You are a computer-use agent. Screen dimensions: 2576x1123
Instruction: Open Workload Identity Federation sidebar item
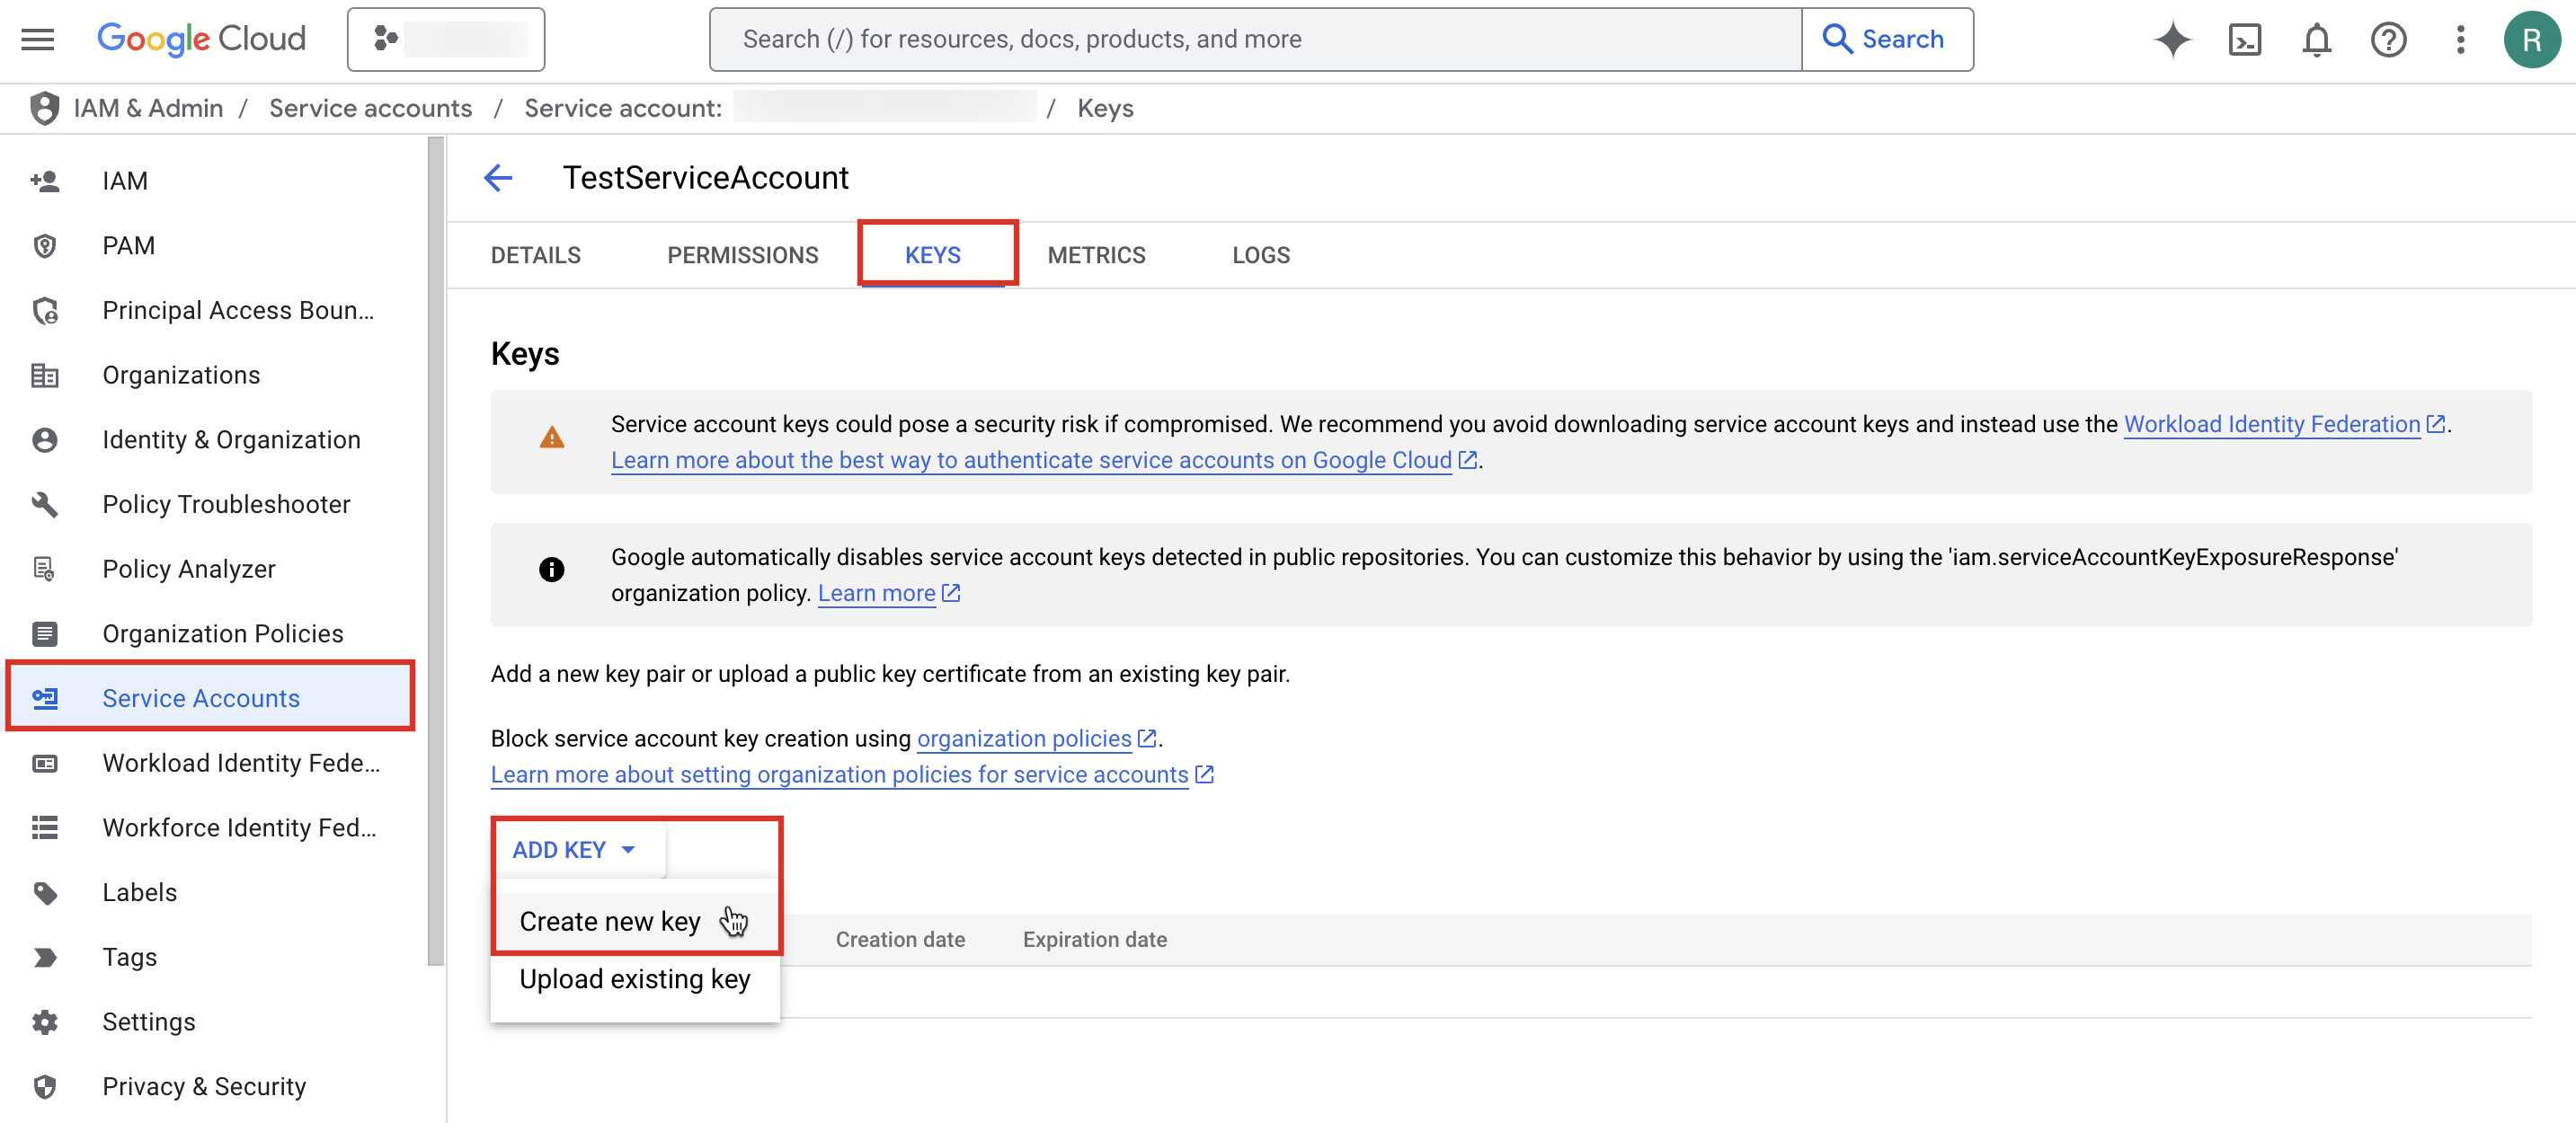click(x=241, y=764)
